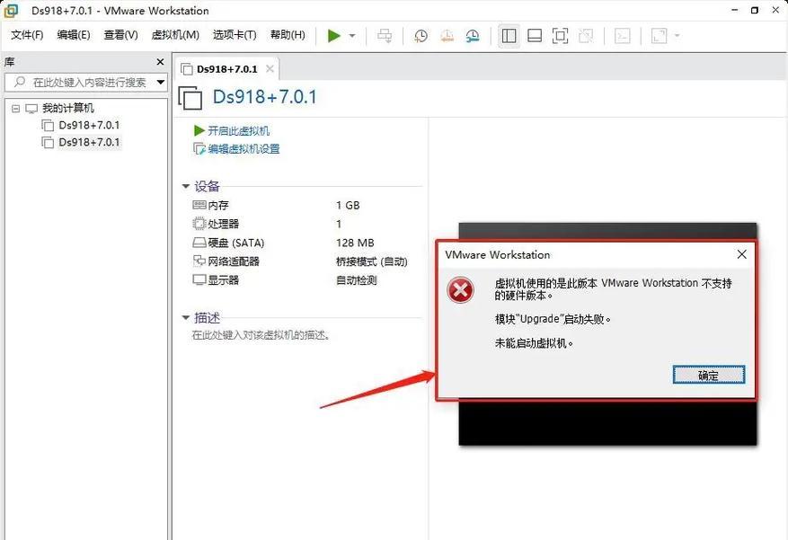
Task: Collapse the 设备 section
Action: pos(185,186)
